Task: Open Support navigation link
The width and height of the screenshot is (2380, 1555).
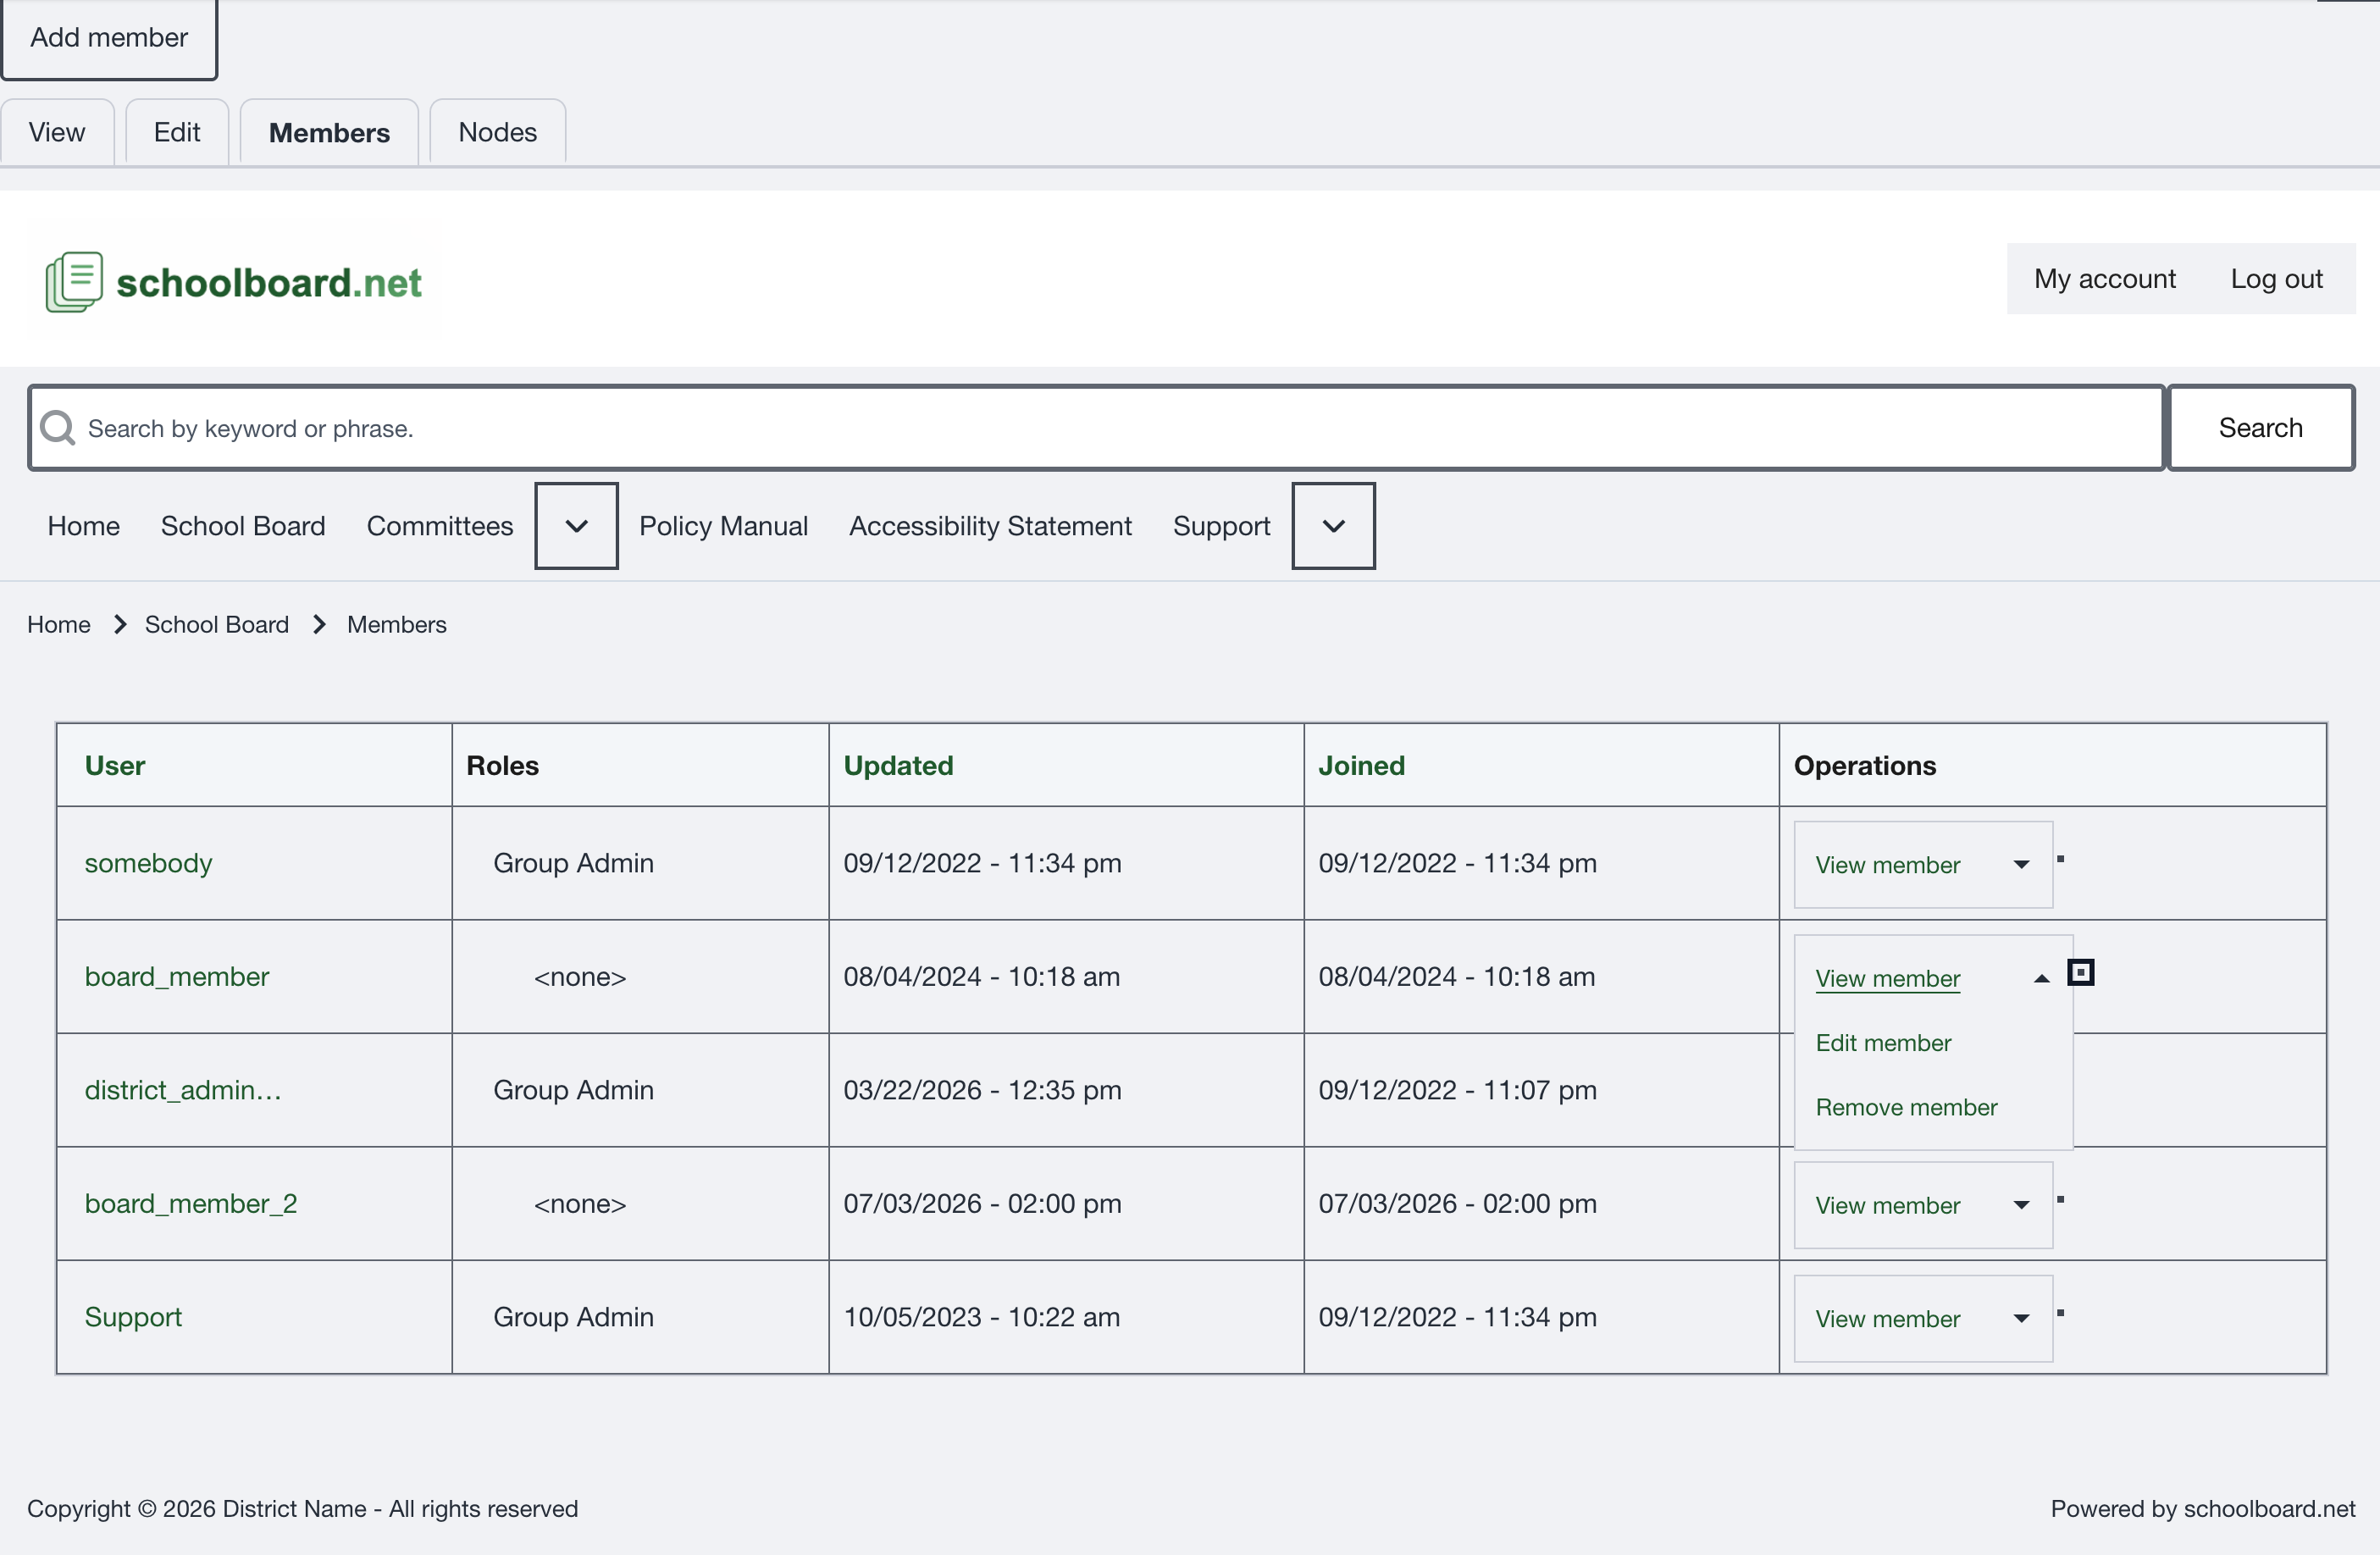Action: point(1221,526)
